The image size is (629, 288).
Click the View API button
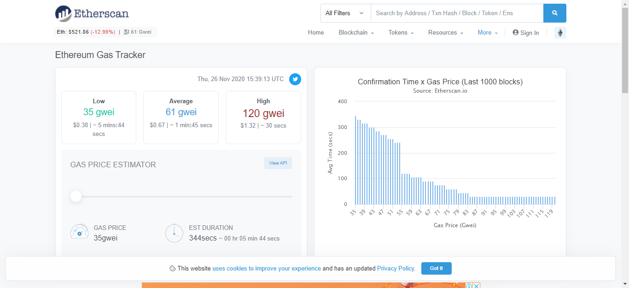click(x=278, y=163)
